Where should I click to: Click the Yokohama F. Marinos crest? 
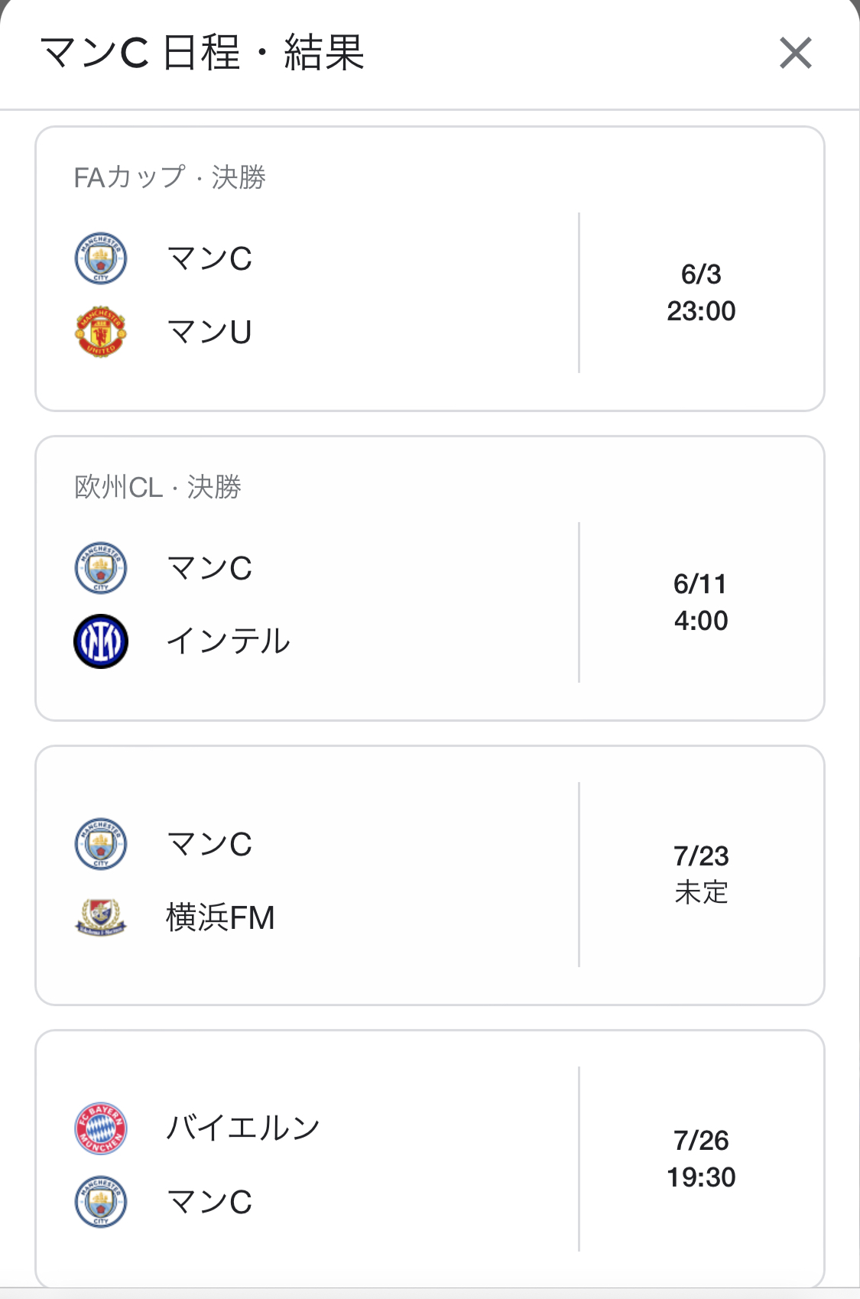101,917
